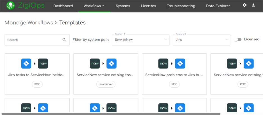Screen dimensions: 263x115
Task: Go to the Dashboard tab
Action: point(63,6)
